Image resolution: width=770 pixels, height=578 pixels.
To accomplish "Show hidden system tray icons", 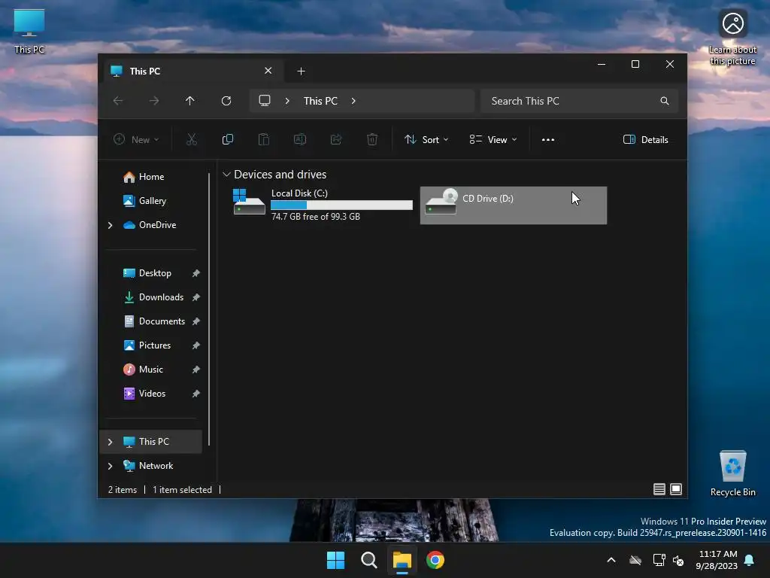I will [x=611, y=560].
